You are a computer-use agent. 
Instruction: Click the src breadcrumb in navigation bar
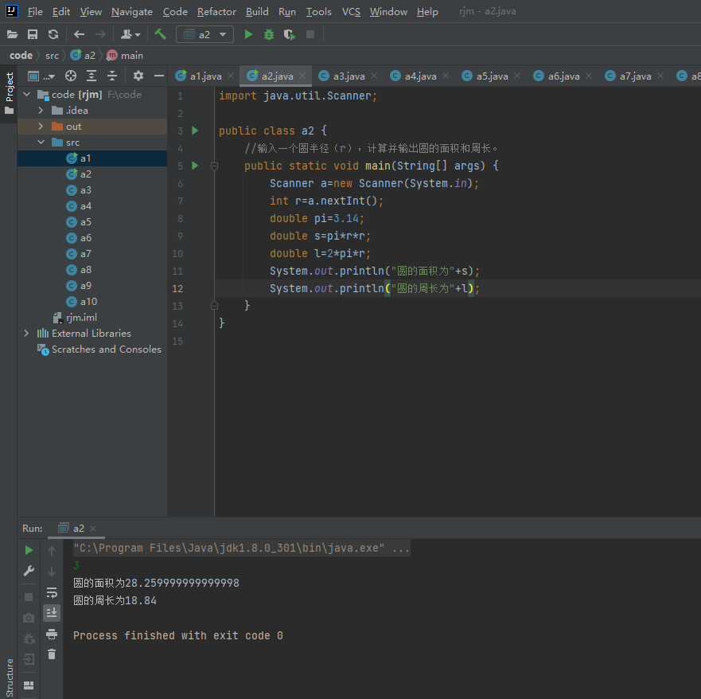coord(52,55)
